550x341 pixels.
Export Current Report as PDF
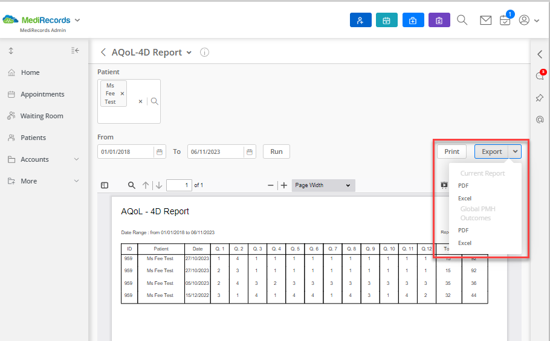[x=463, y=185]
